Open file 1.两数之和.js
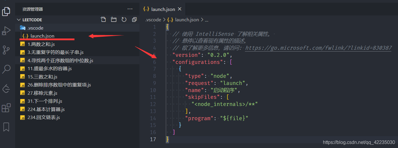Viewport: 398px width, 148px height. tap(77, 44)
